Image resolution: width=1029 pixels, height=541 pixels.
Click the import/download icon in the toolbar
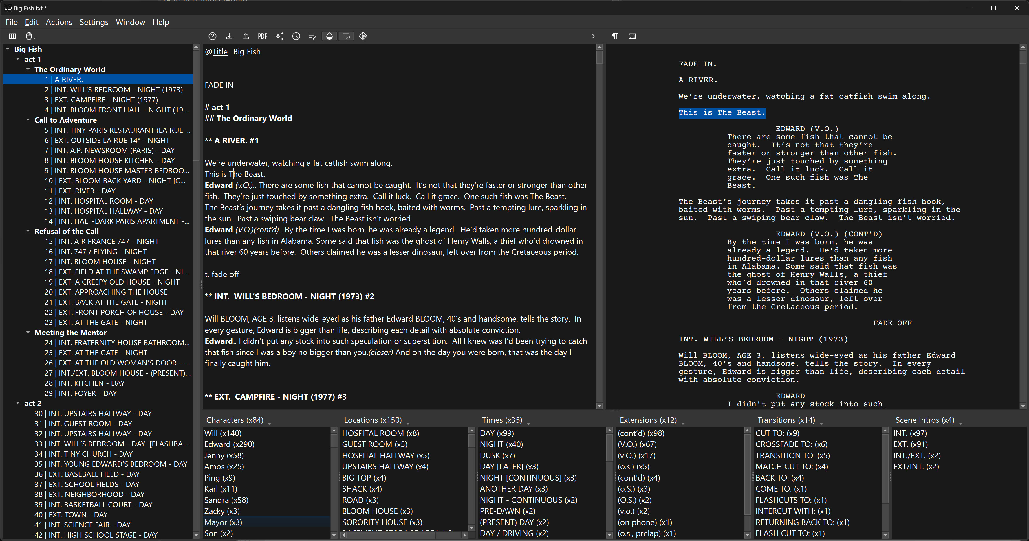[x=229, y=36]
